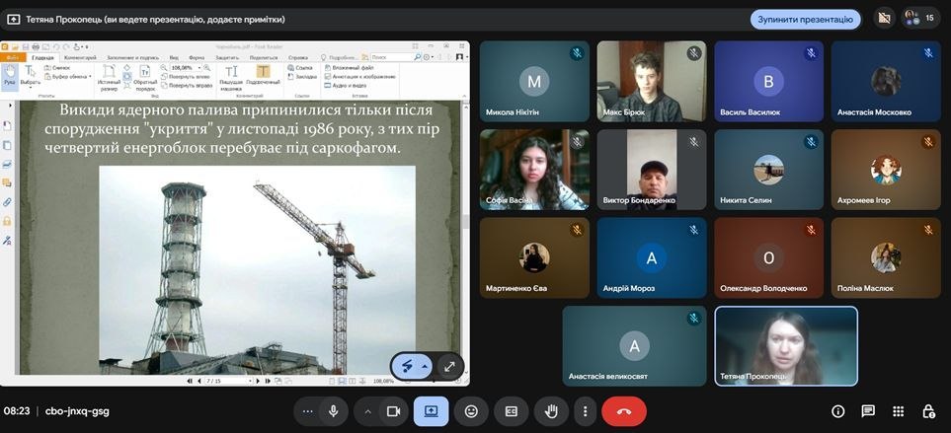
Task: Open the emoji reactions panel
Action: click(x=471, y=411)
